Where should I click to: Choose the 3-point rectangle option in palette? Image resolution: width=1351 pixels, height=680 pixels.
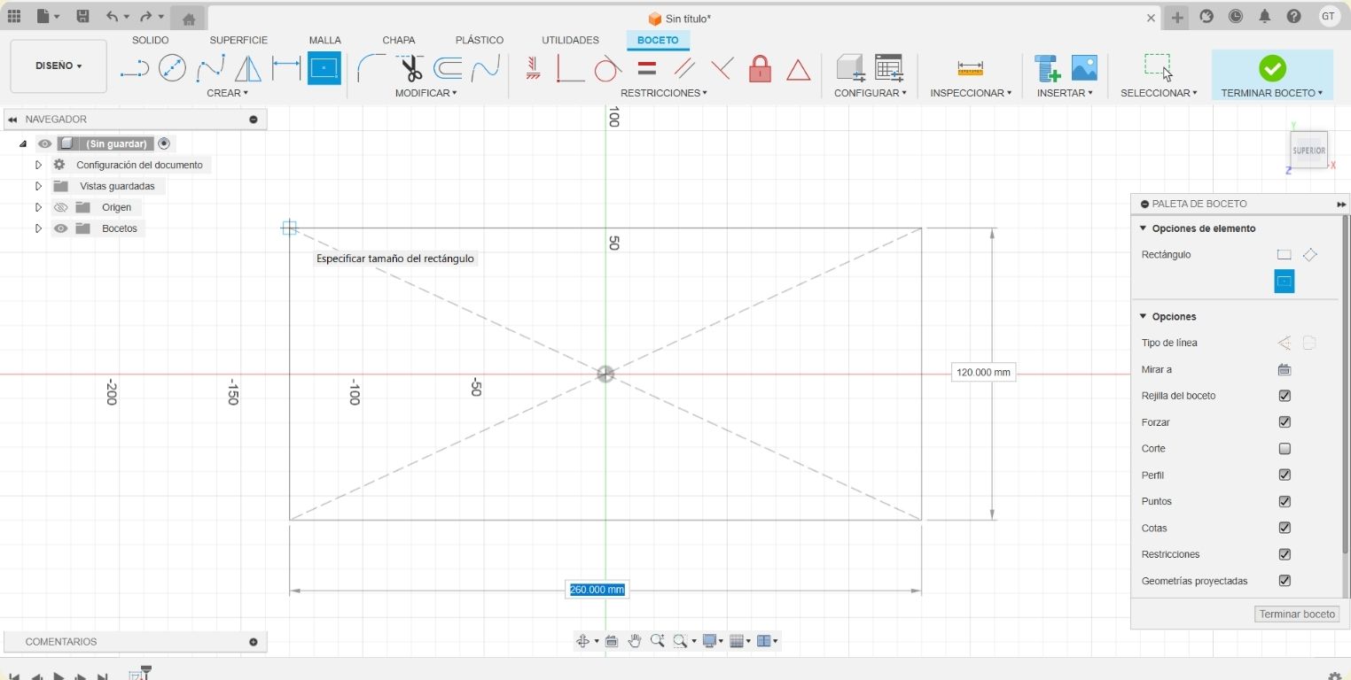click(1310, 255)
